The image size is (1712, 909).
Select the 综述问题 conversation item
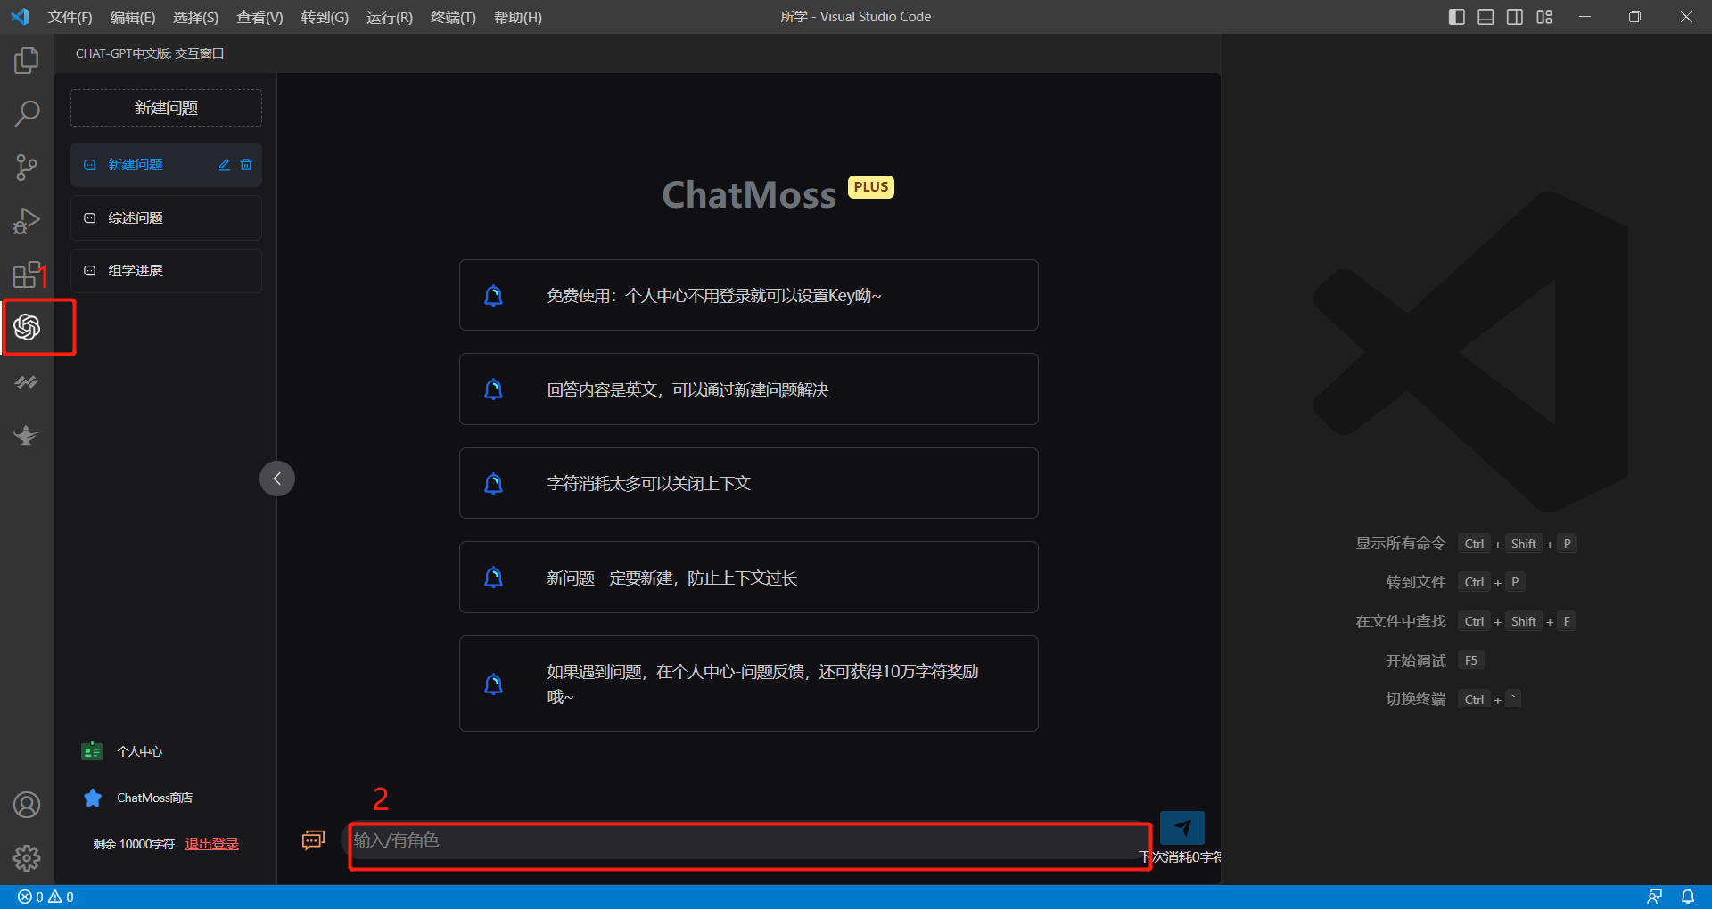click(x=166, y=218)
